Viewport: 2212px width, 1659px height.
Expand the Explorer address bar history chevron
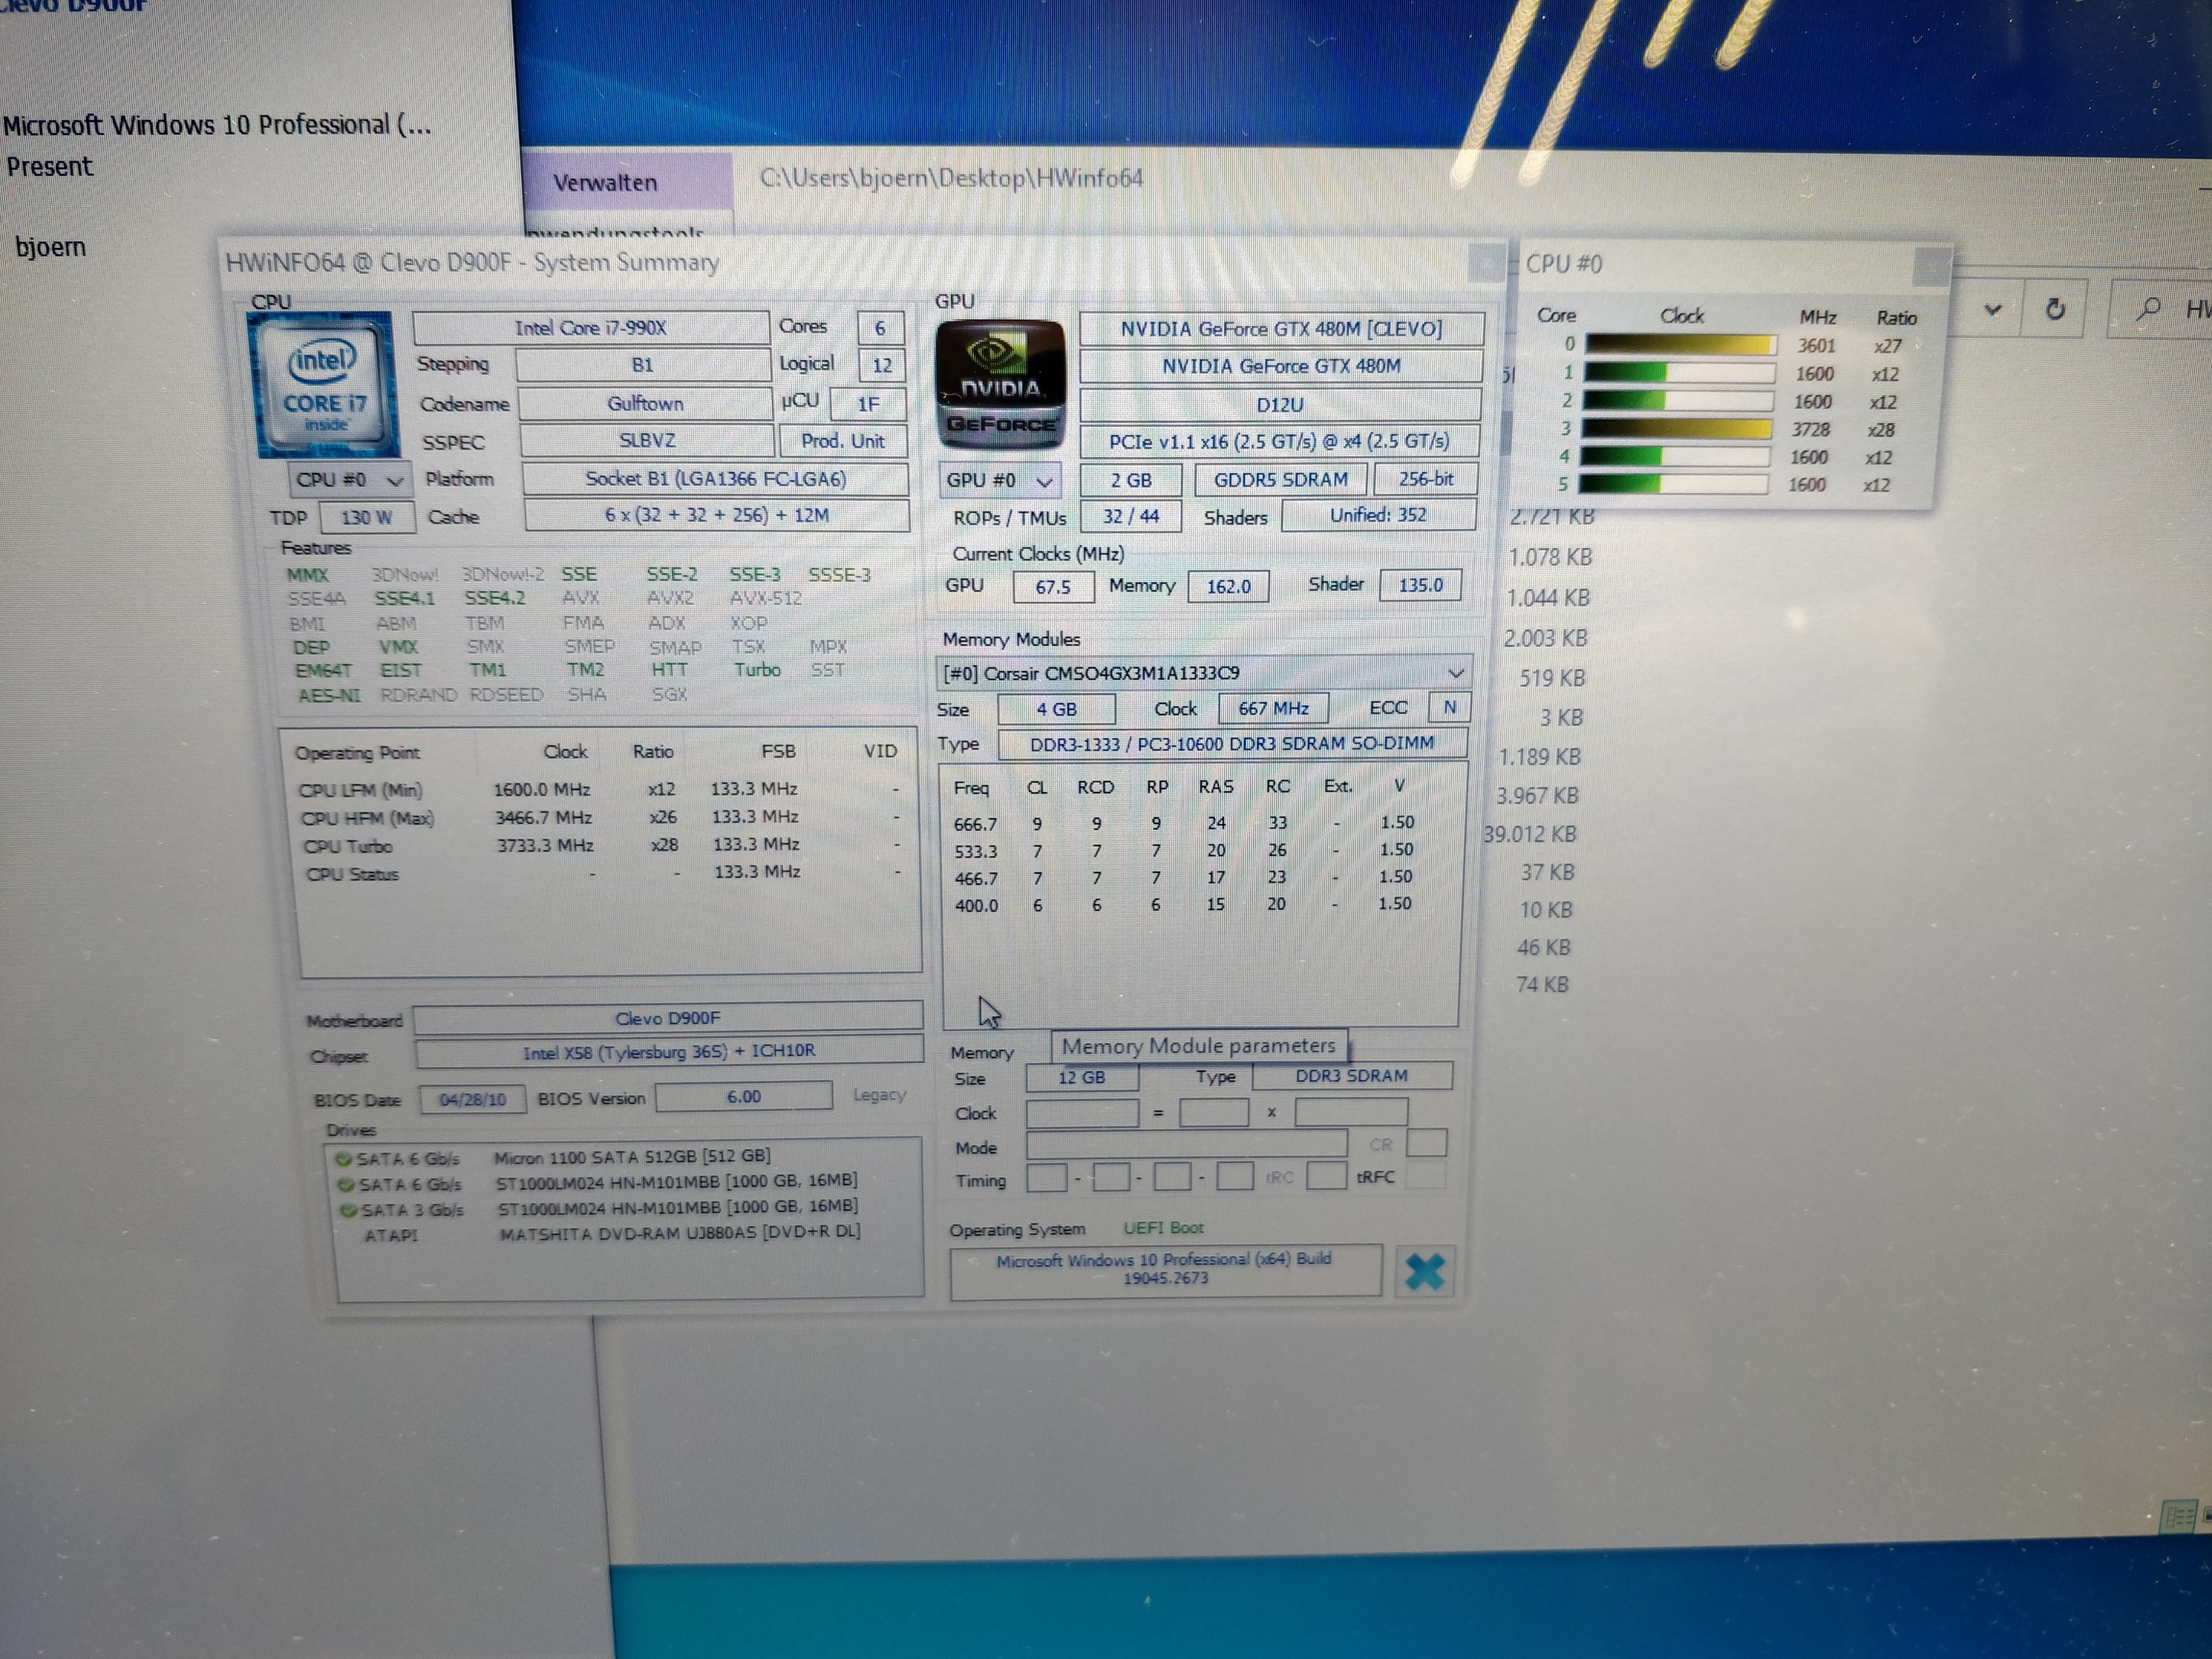[x=1992, y=309]
